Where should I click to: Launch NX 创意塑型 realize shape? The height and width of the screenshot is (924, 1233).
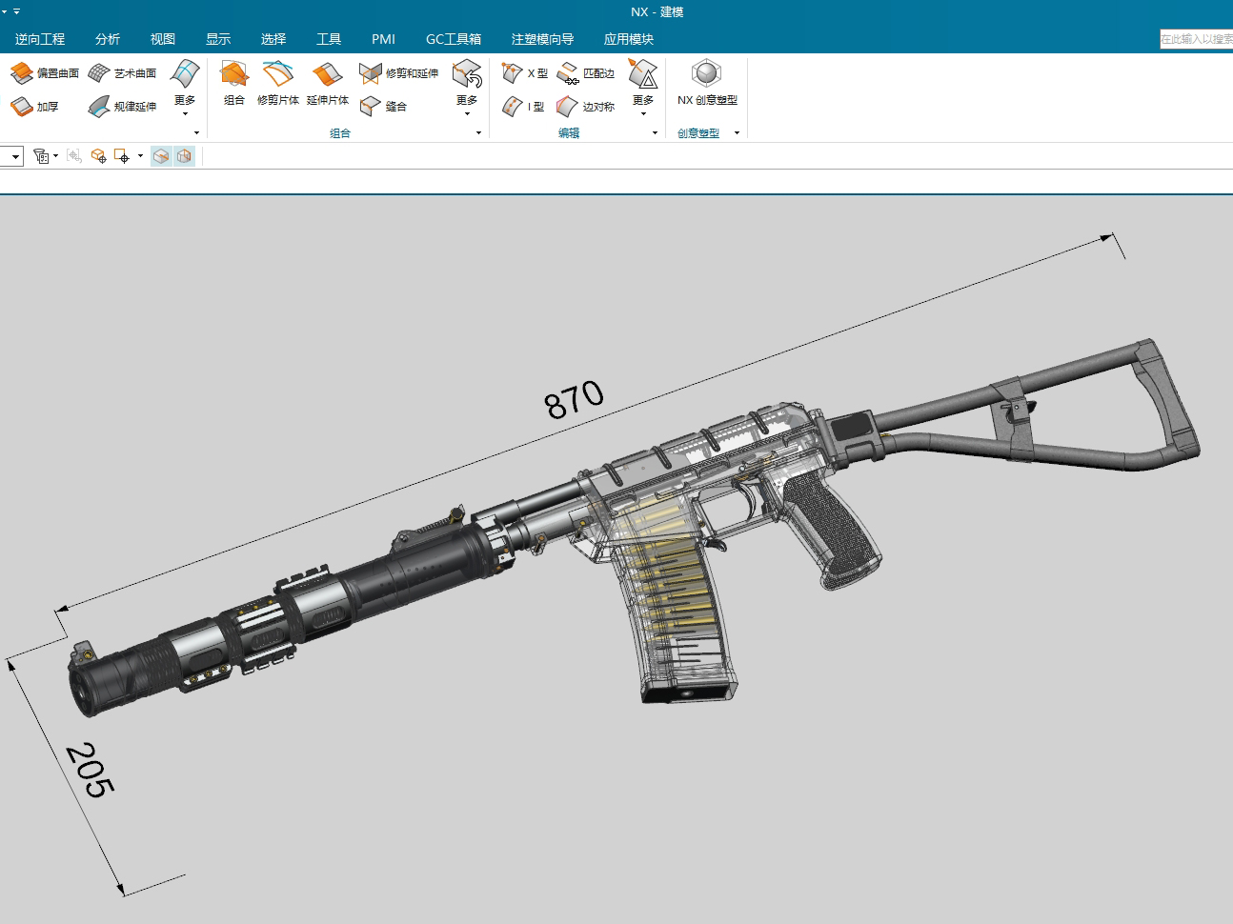coord(707,83)
